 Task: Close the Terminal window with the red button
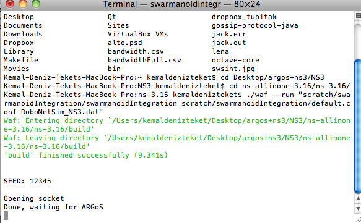[x=10, y=4]
